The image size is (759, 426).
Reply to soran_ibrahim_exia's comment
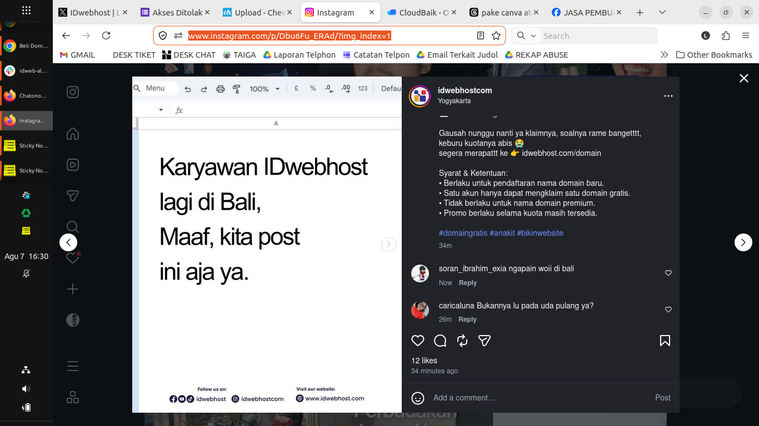tap(468, 283)
